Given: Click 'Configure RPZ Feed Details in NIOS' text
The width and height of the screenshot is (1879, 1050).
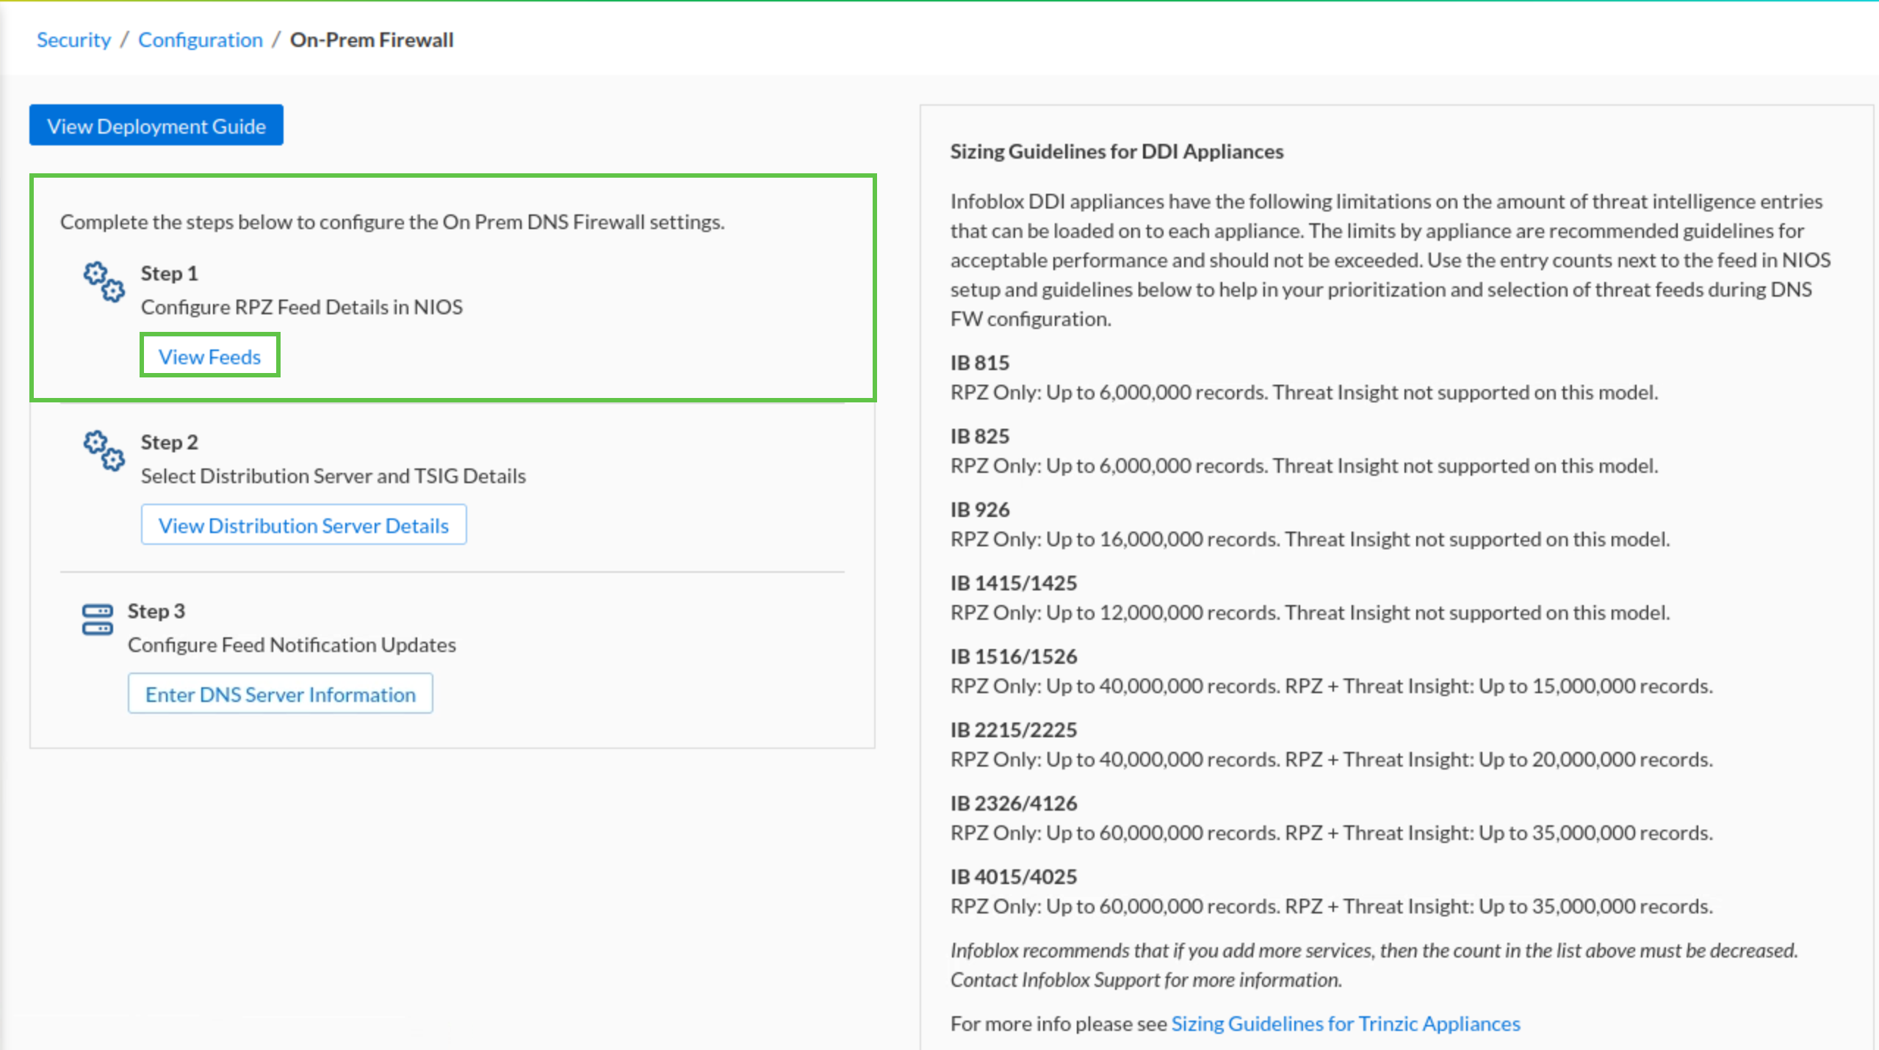Looking at the screenshot, I should [302, 307].
